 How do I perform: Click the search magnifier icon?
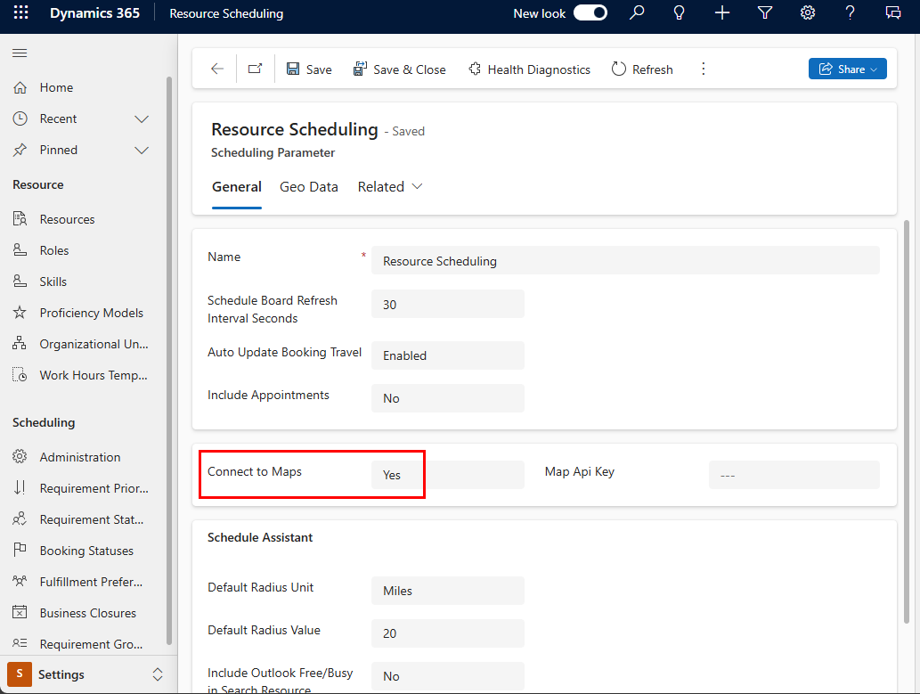point(637,13)
